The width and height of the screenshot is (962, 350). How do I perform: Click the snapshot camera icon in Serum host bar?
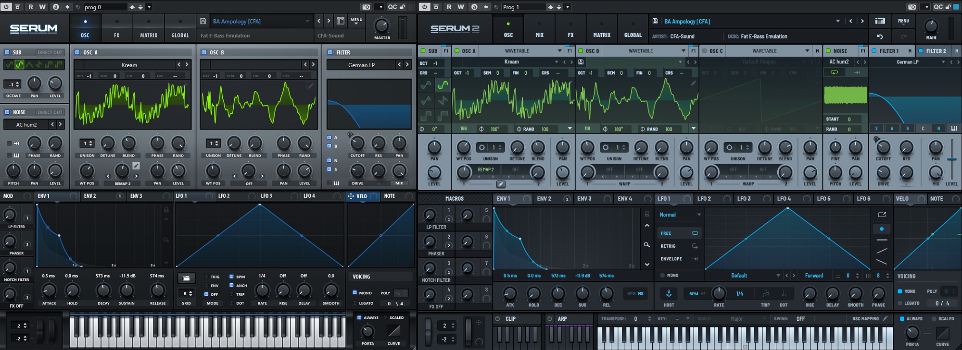click(x=366, y=7)
